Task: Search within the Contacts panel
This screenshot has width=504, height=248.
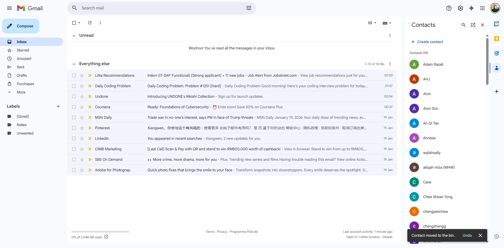Action: coord(464,25)
